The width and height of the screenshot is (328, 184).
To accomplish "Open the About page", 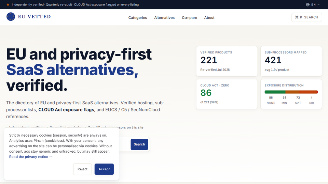I will coord(209,18).
